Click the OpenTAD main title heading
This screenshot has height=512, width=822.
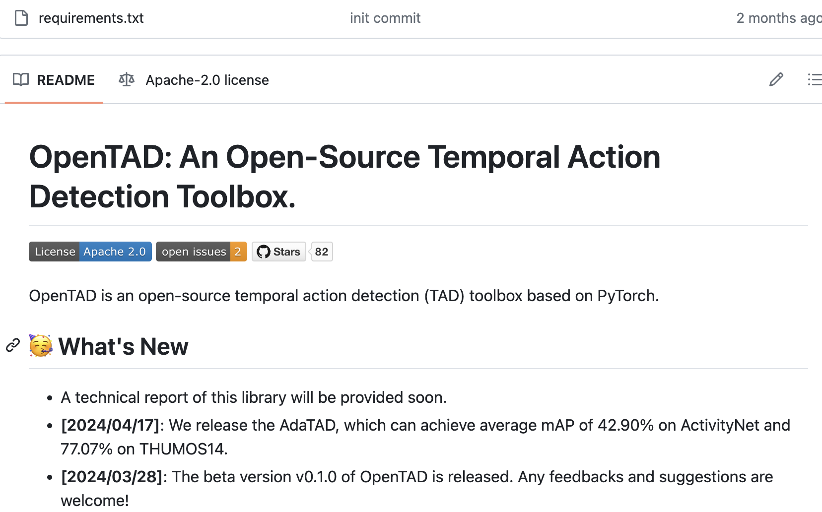click(344, 177)
